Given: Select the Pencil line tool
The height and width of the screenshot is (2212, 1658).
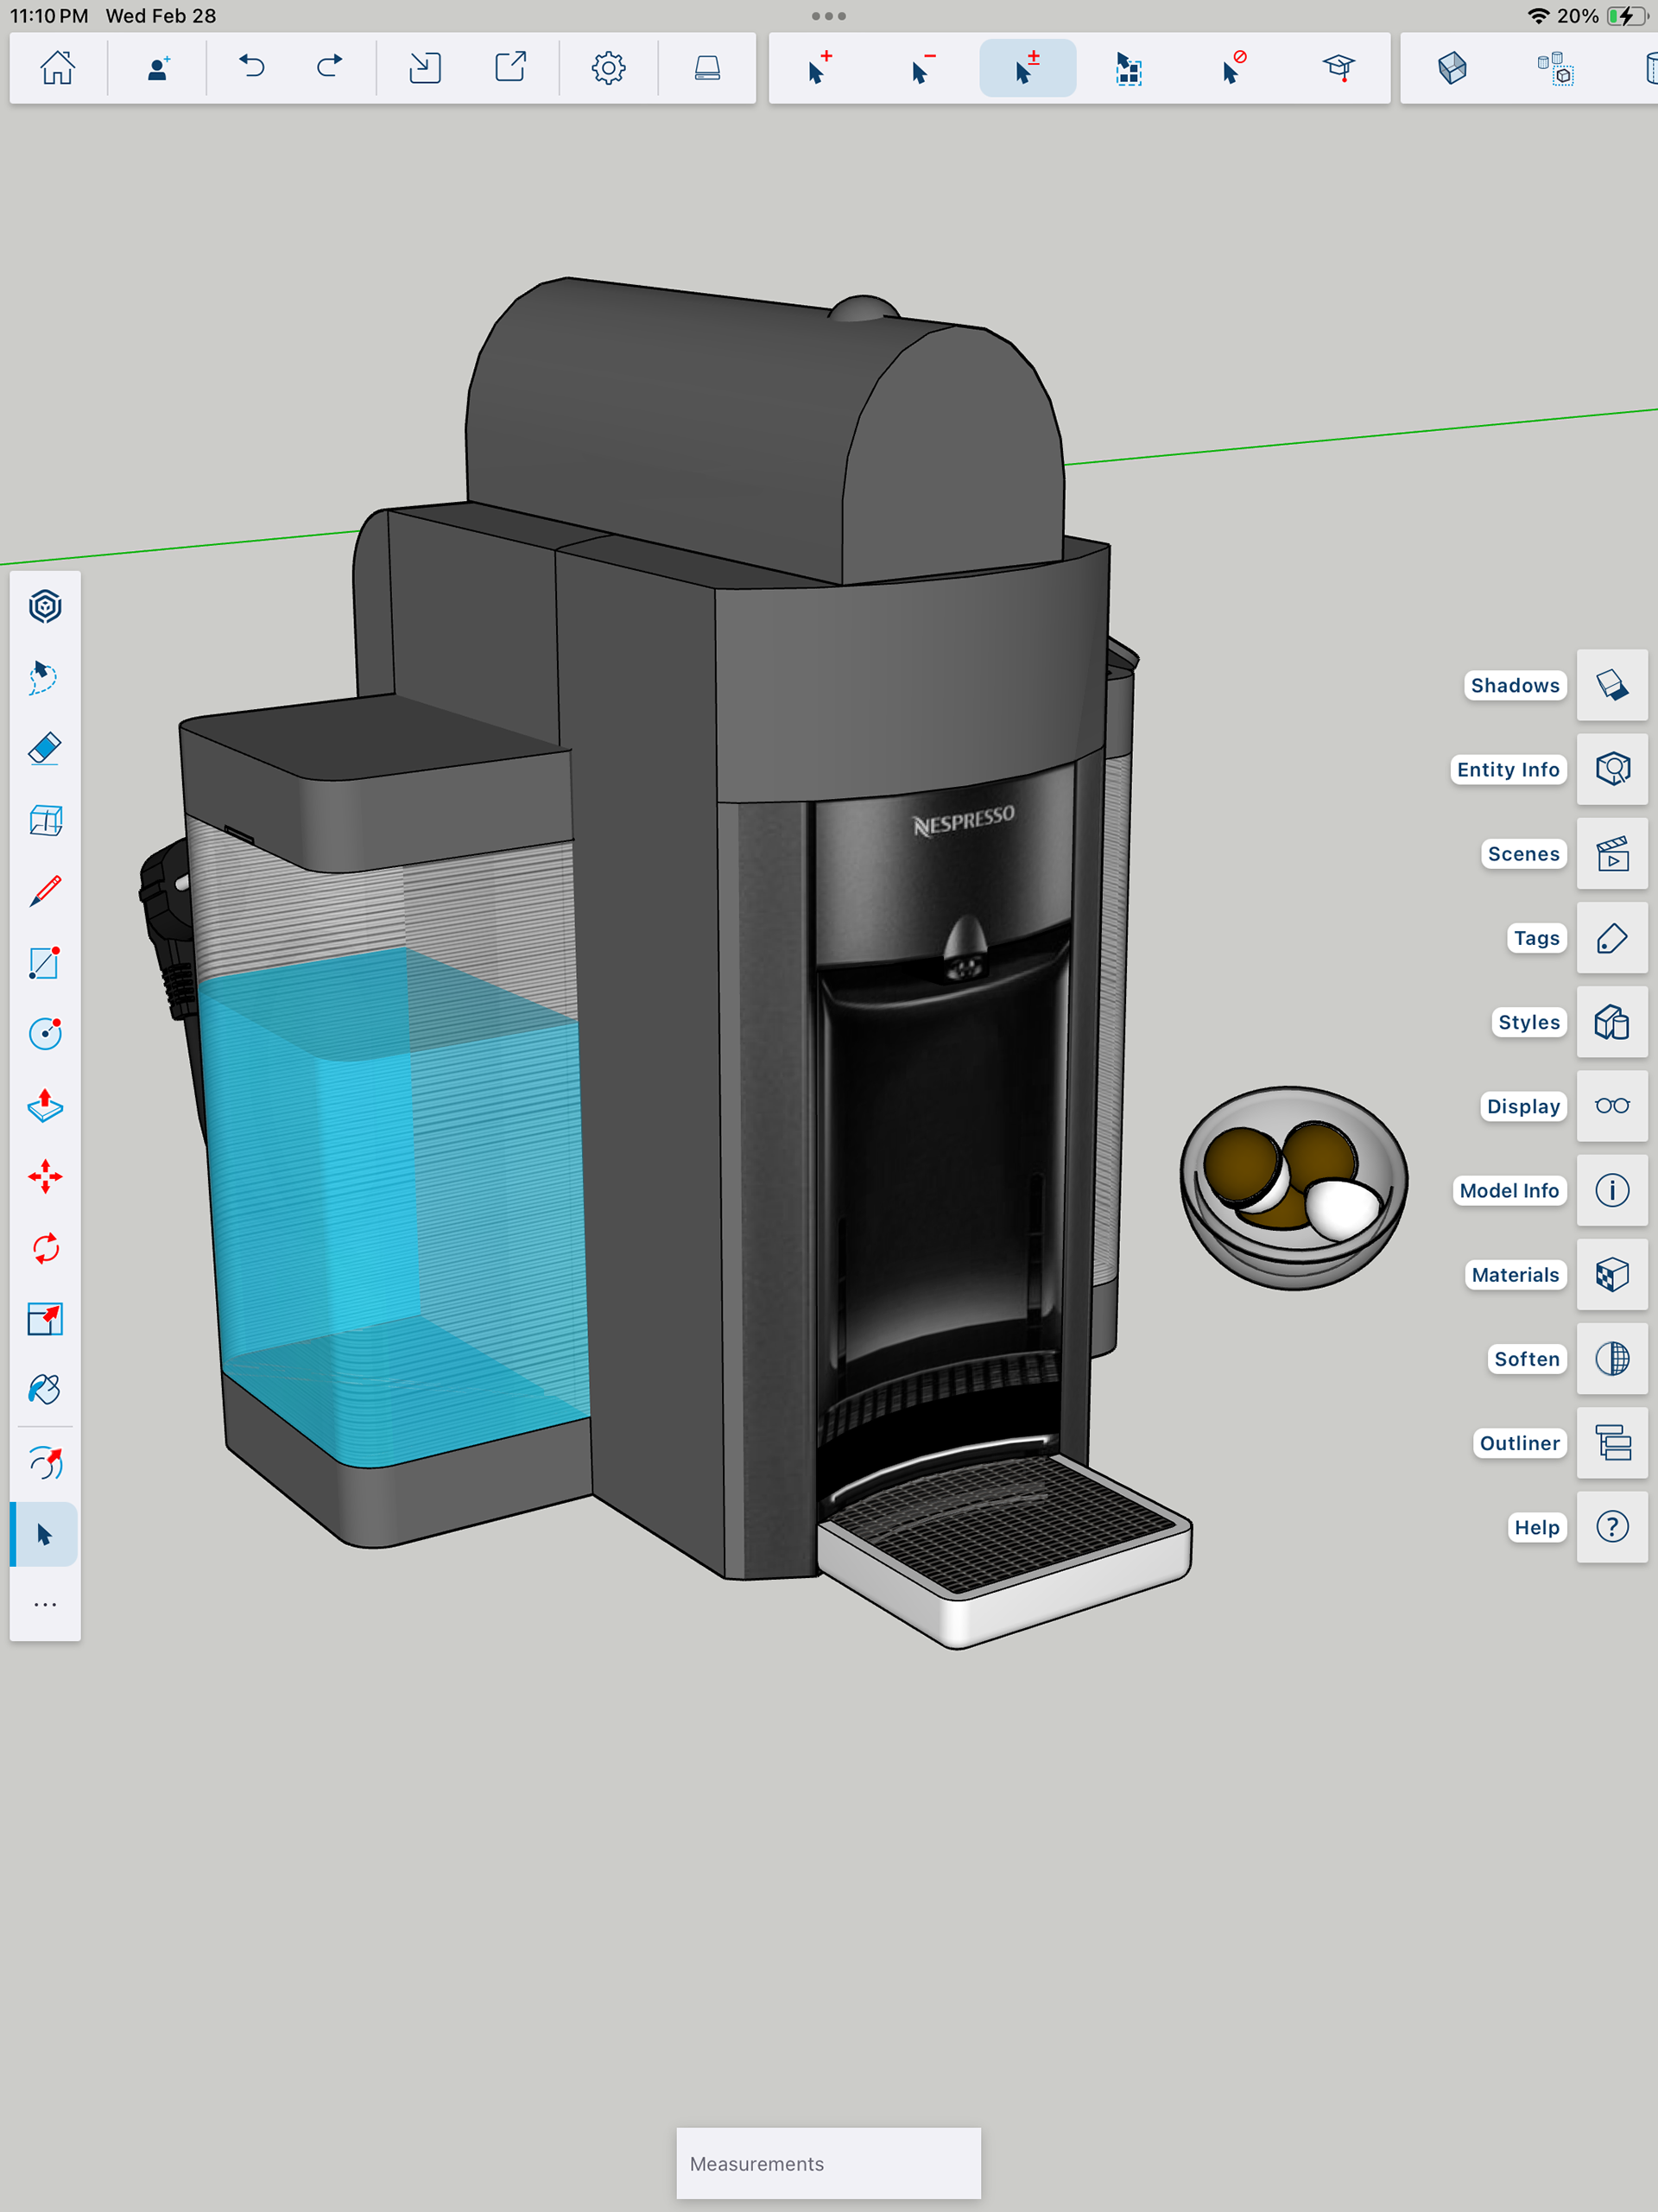Looking at the screenshot, I should tap(45, 891).
